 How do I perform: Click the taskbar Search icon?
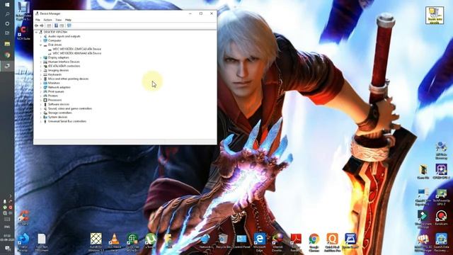(x=7, y=14)
